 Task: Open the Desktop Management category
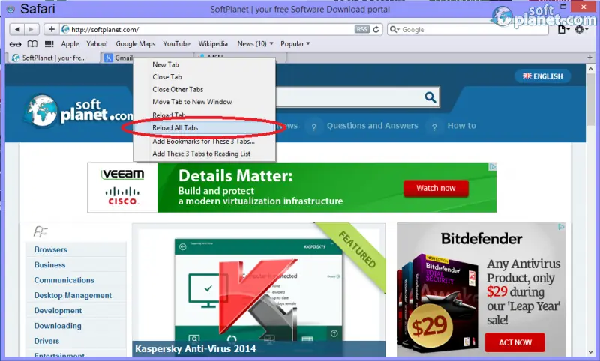pos(73,295)
